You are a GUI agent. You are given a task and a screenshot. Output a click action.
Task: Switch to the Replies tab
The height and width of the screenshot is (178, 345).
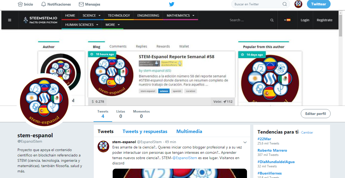tap(141, 46)
